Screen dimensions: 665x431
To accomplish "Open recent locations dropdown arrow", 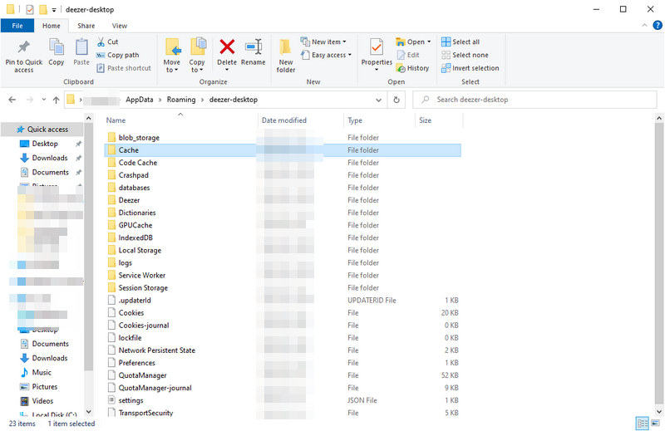I will point(44,100).
